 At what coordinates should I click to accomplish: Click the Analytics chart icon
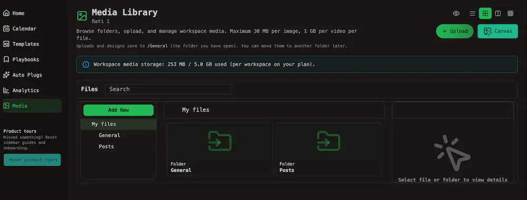coord(6,90)
